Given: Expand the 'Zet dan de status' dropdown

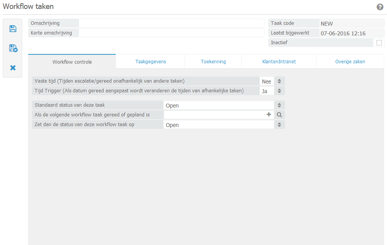Looking at the screenshot, I should pyautogui.click(x=279, y=125).
